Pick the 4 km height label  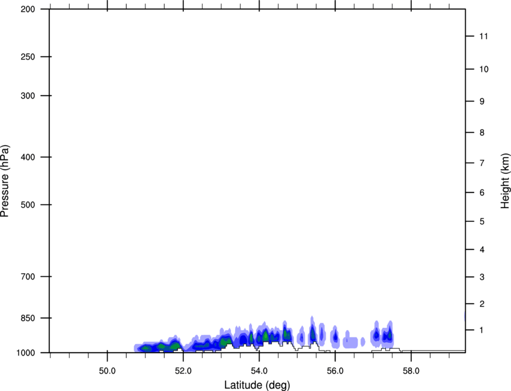pos(482,250)
